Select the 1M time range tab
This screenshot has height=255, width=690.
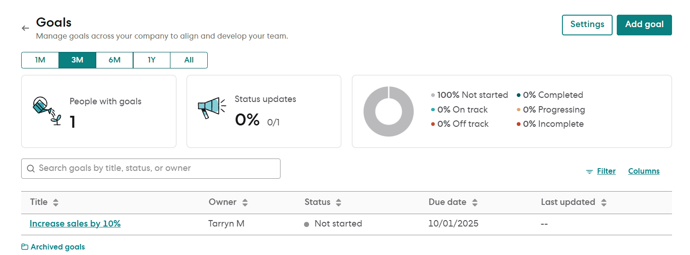coord(40,60)
